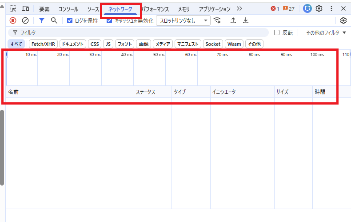Image resolution: width=351 pixels, height=222 pixels.
Task: Filter by その他 requests
Action: coord(254,44)
